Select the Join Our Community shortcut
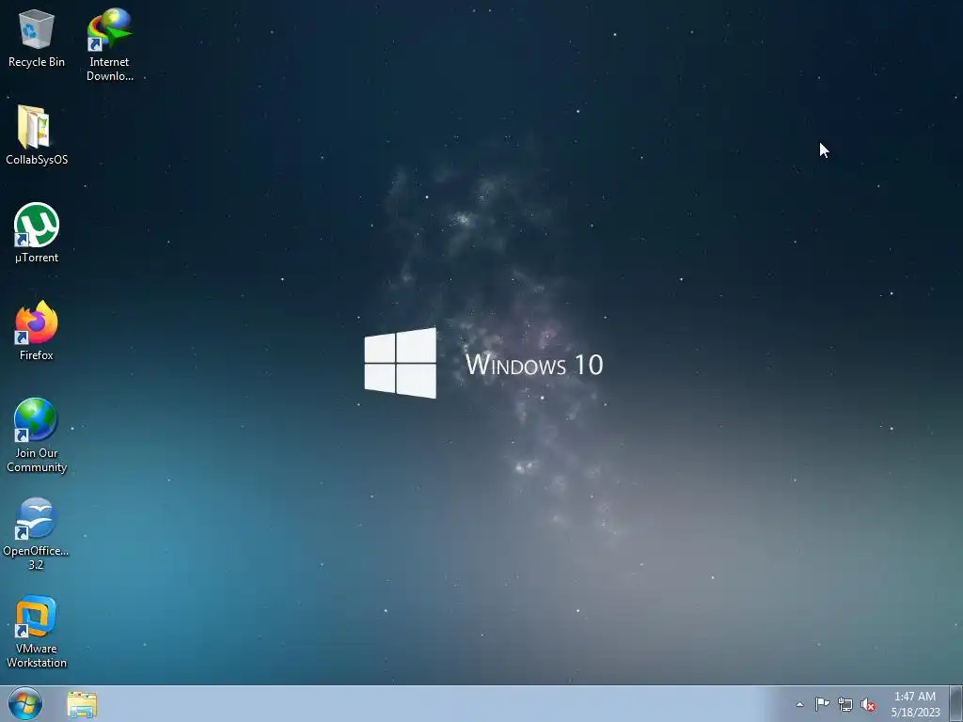Image resolution: width=963 pixels, height=722 pixels. click(x=37, y=434)
